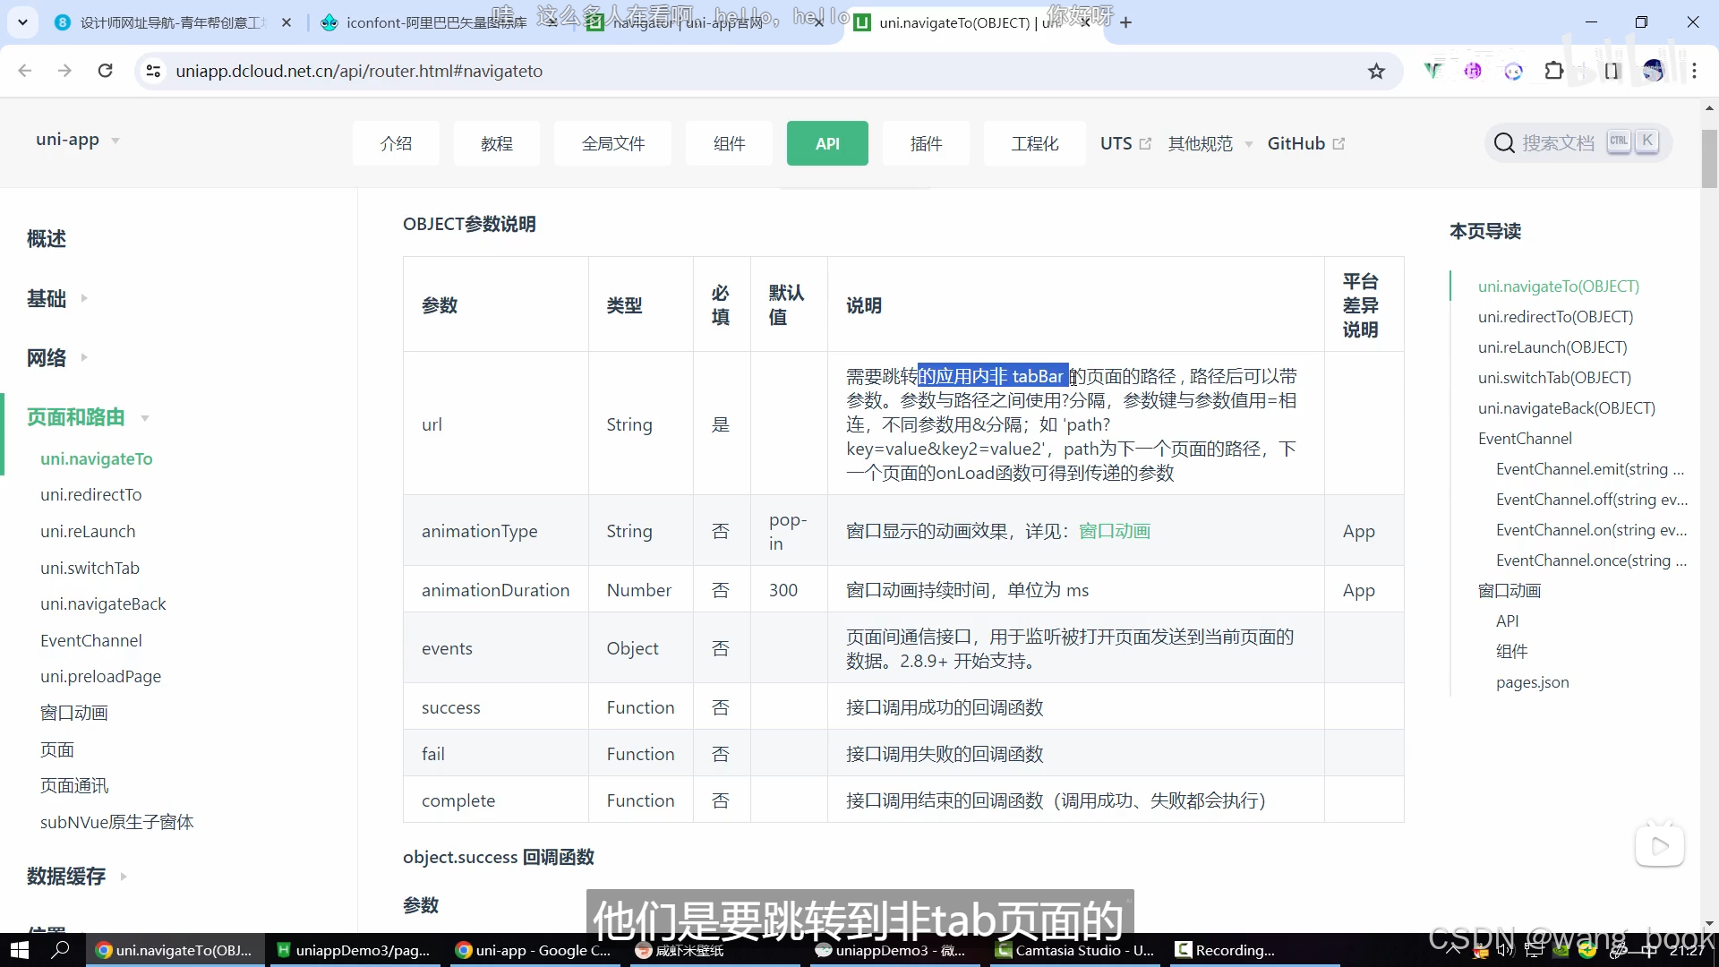Open the GitHub external link
Screen dimensions: 1719x967
tap(1305, 143)
